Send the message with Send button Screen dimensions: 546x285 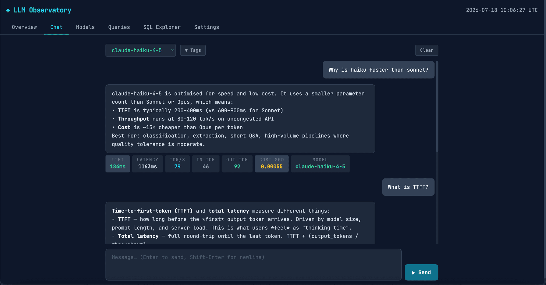pos(421,272)
